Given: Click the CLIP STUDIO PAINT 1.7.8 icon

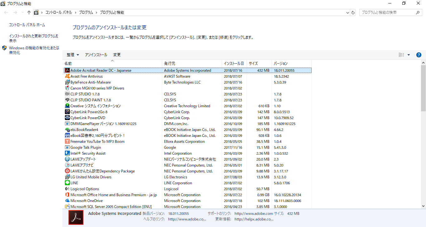Looking at the screenshot, I should point(67,100).
